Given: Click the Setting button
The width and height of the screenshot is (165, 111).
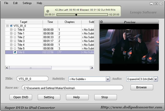Looking at the screenshot, I should point(49,97).
